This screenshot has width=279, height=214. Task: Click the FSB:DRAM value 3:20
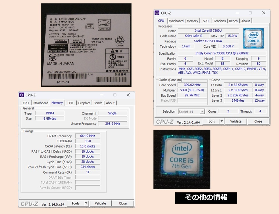(87, 141)
